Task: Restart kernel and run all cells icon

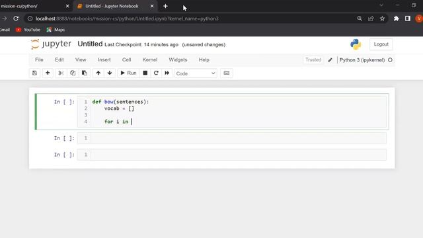Action: pyautogui.click(x=167, y=73)
